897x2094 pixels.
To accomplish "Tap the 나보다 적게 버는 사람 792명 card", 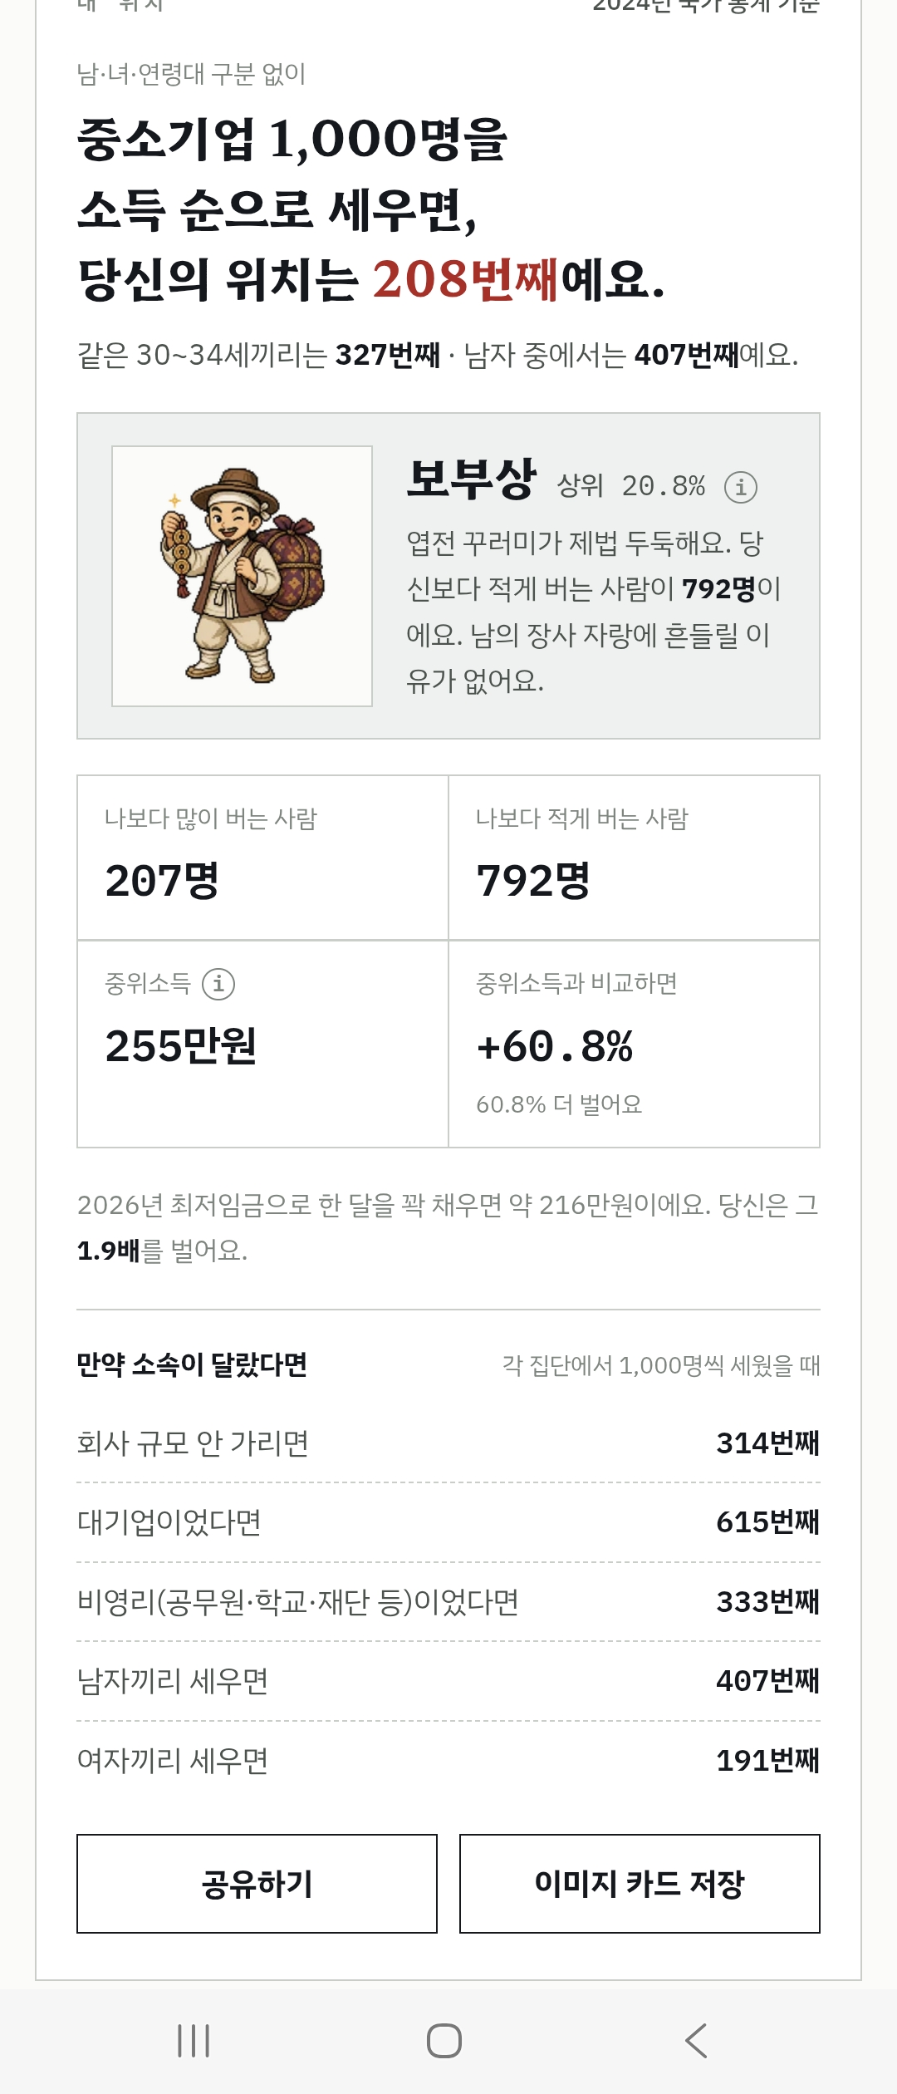I will click(x=635, y=858).
